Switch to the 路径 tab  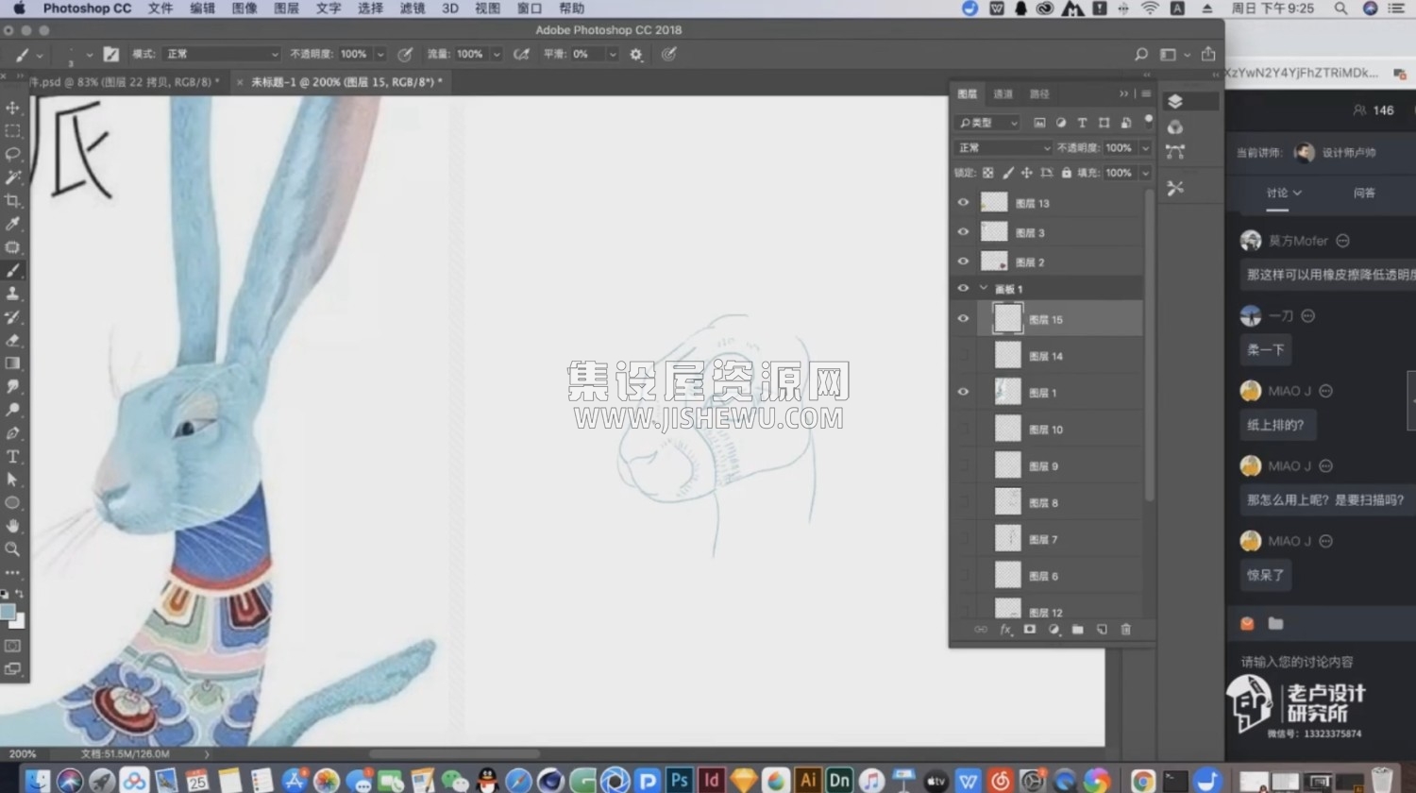point(1038,94)
